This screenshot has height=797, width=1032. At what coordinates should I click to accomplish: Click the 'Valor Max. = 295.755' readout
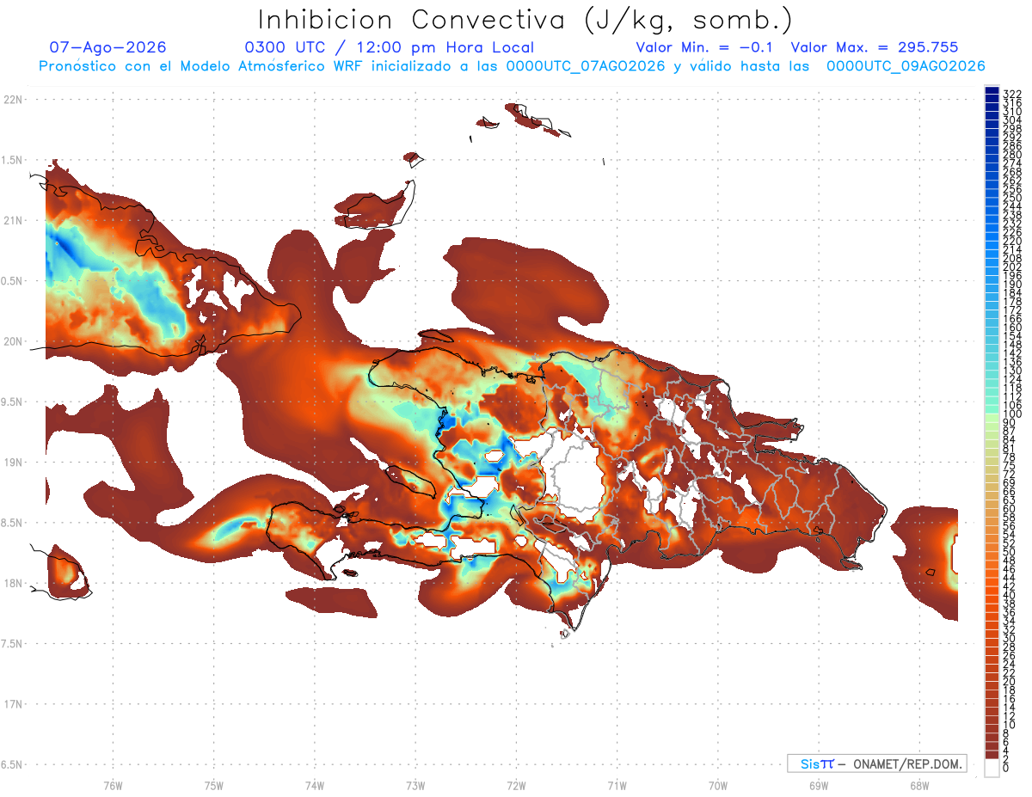point(875,47)
